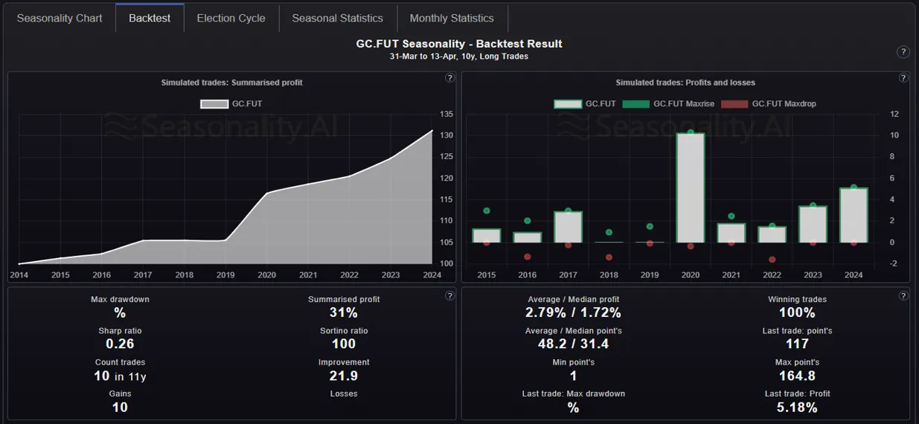Image resolution: width=919 pixels, height=424 pixels.
Task: Toggle GC.FUT bar series in Profits and losses legend
Action: [585, 104]
